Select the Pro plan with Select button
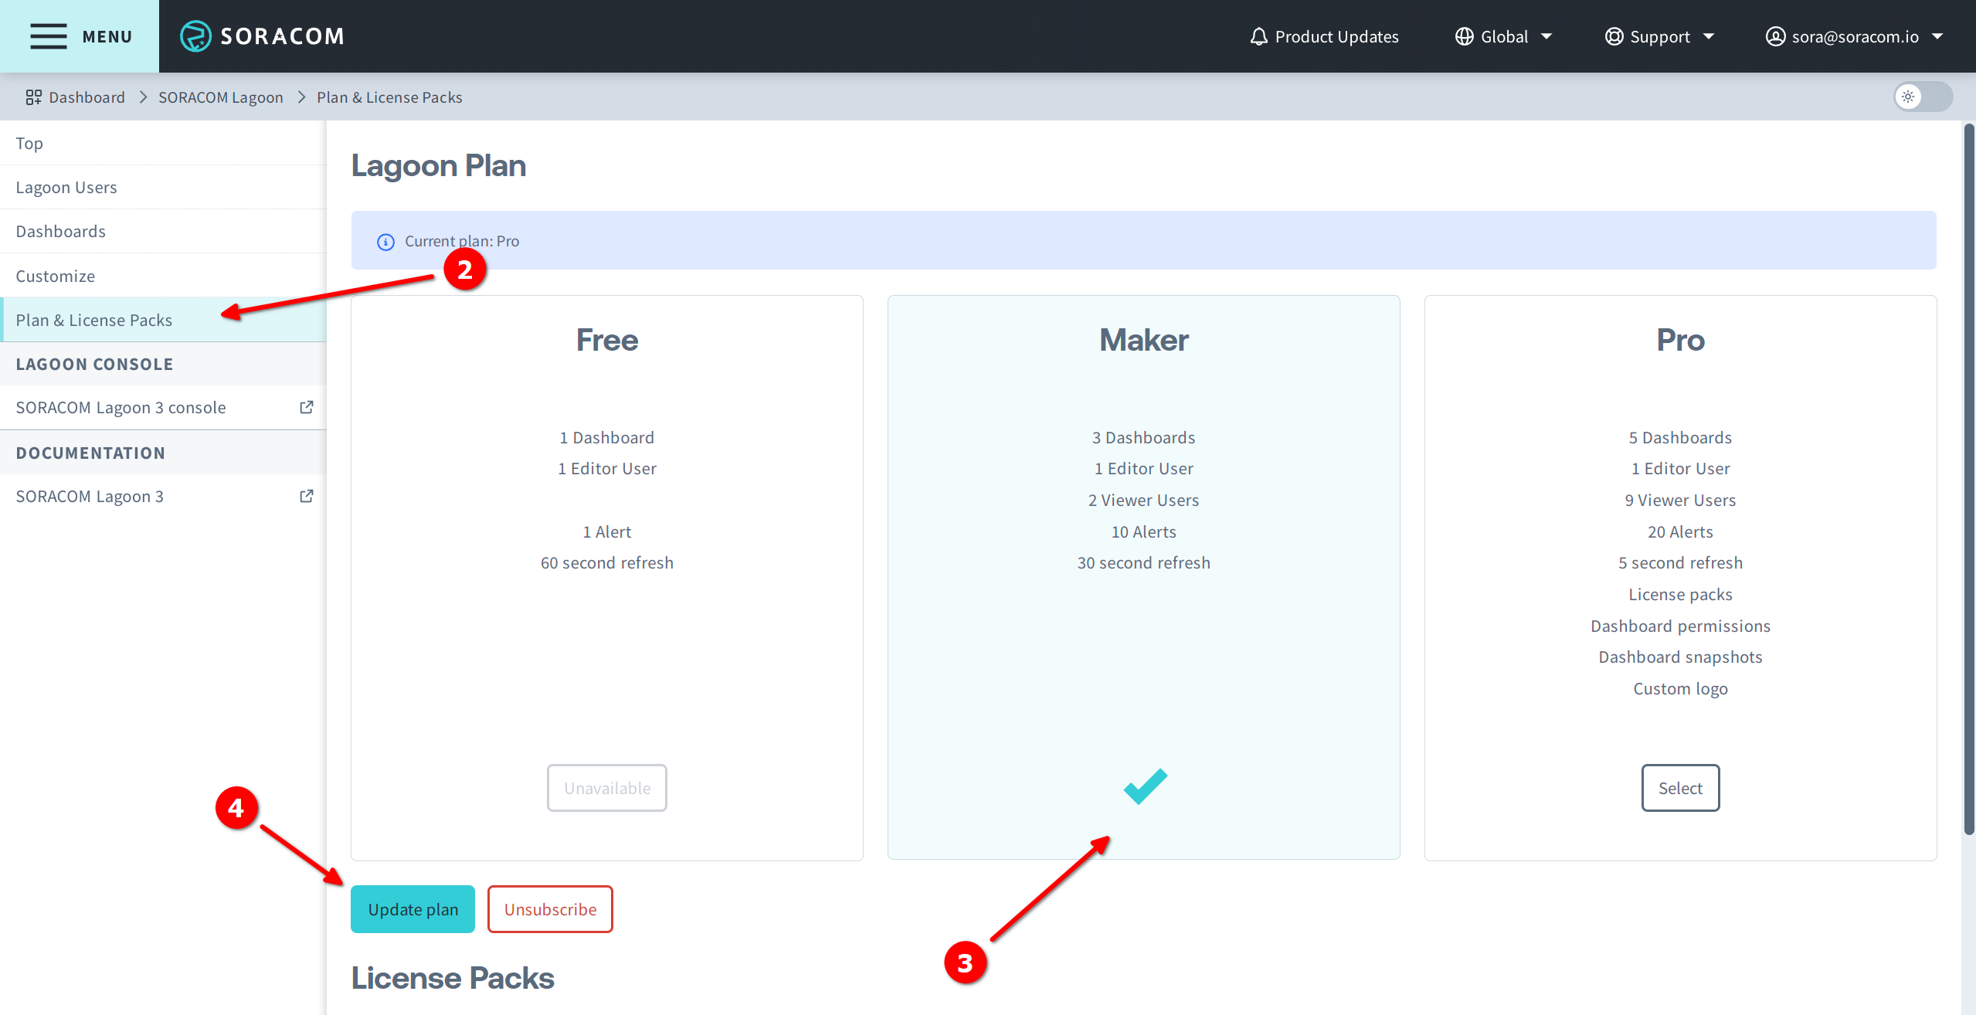Viewport: 1976px width, 1015px height. pos(1679,787)
